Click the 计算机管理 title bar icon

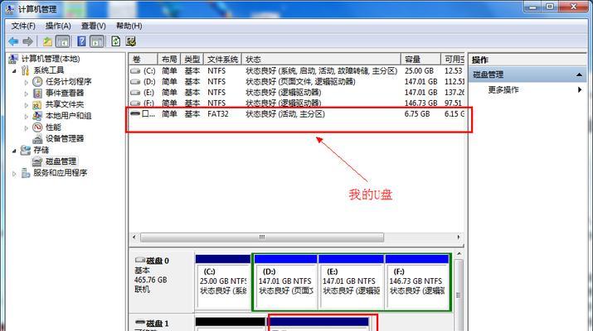coord(11,8)
